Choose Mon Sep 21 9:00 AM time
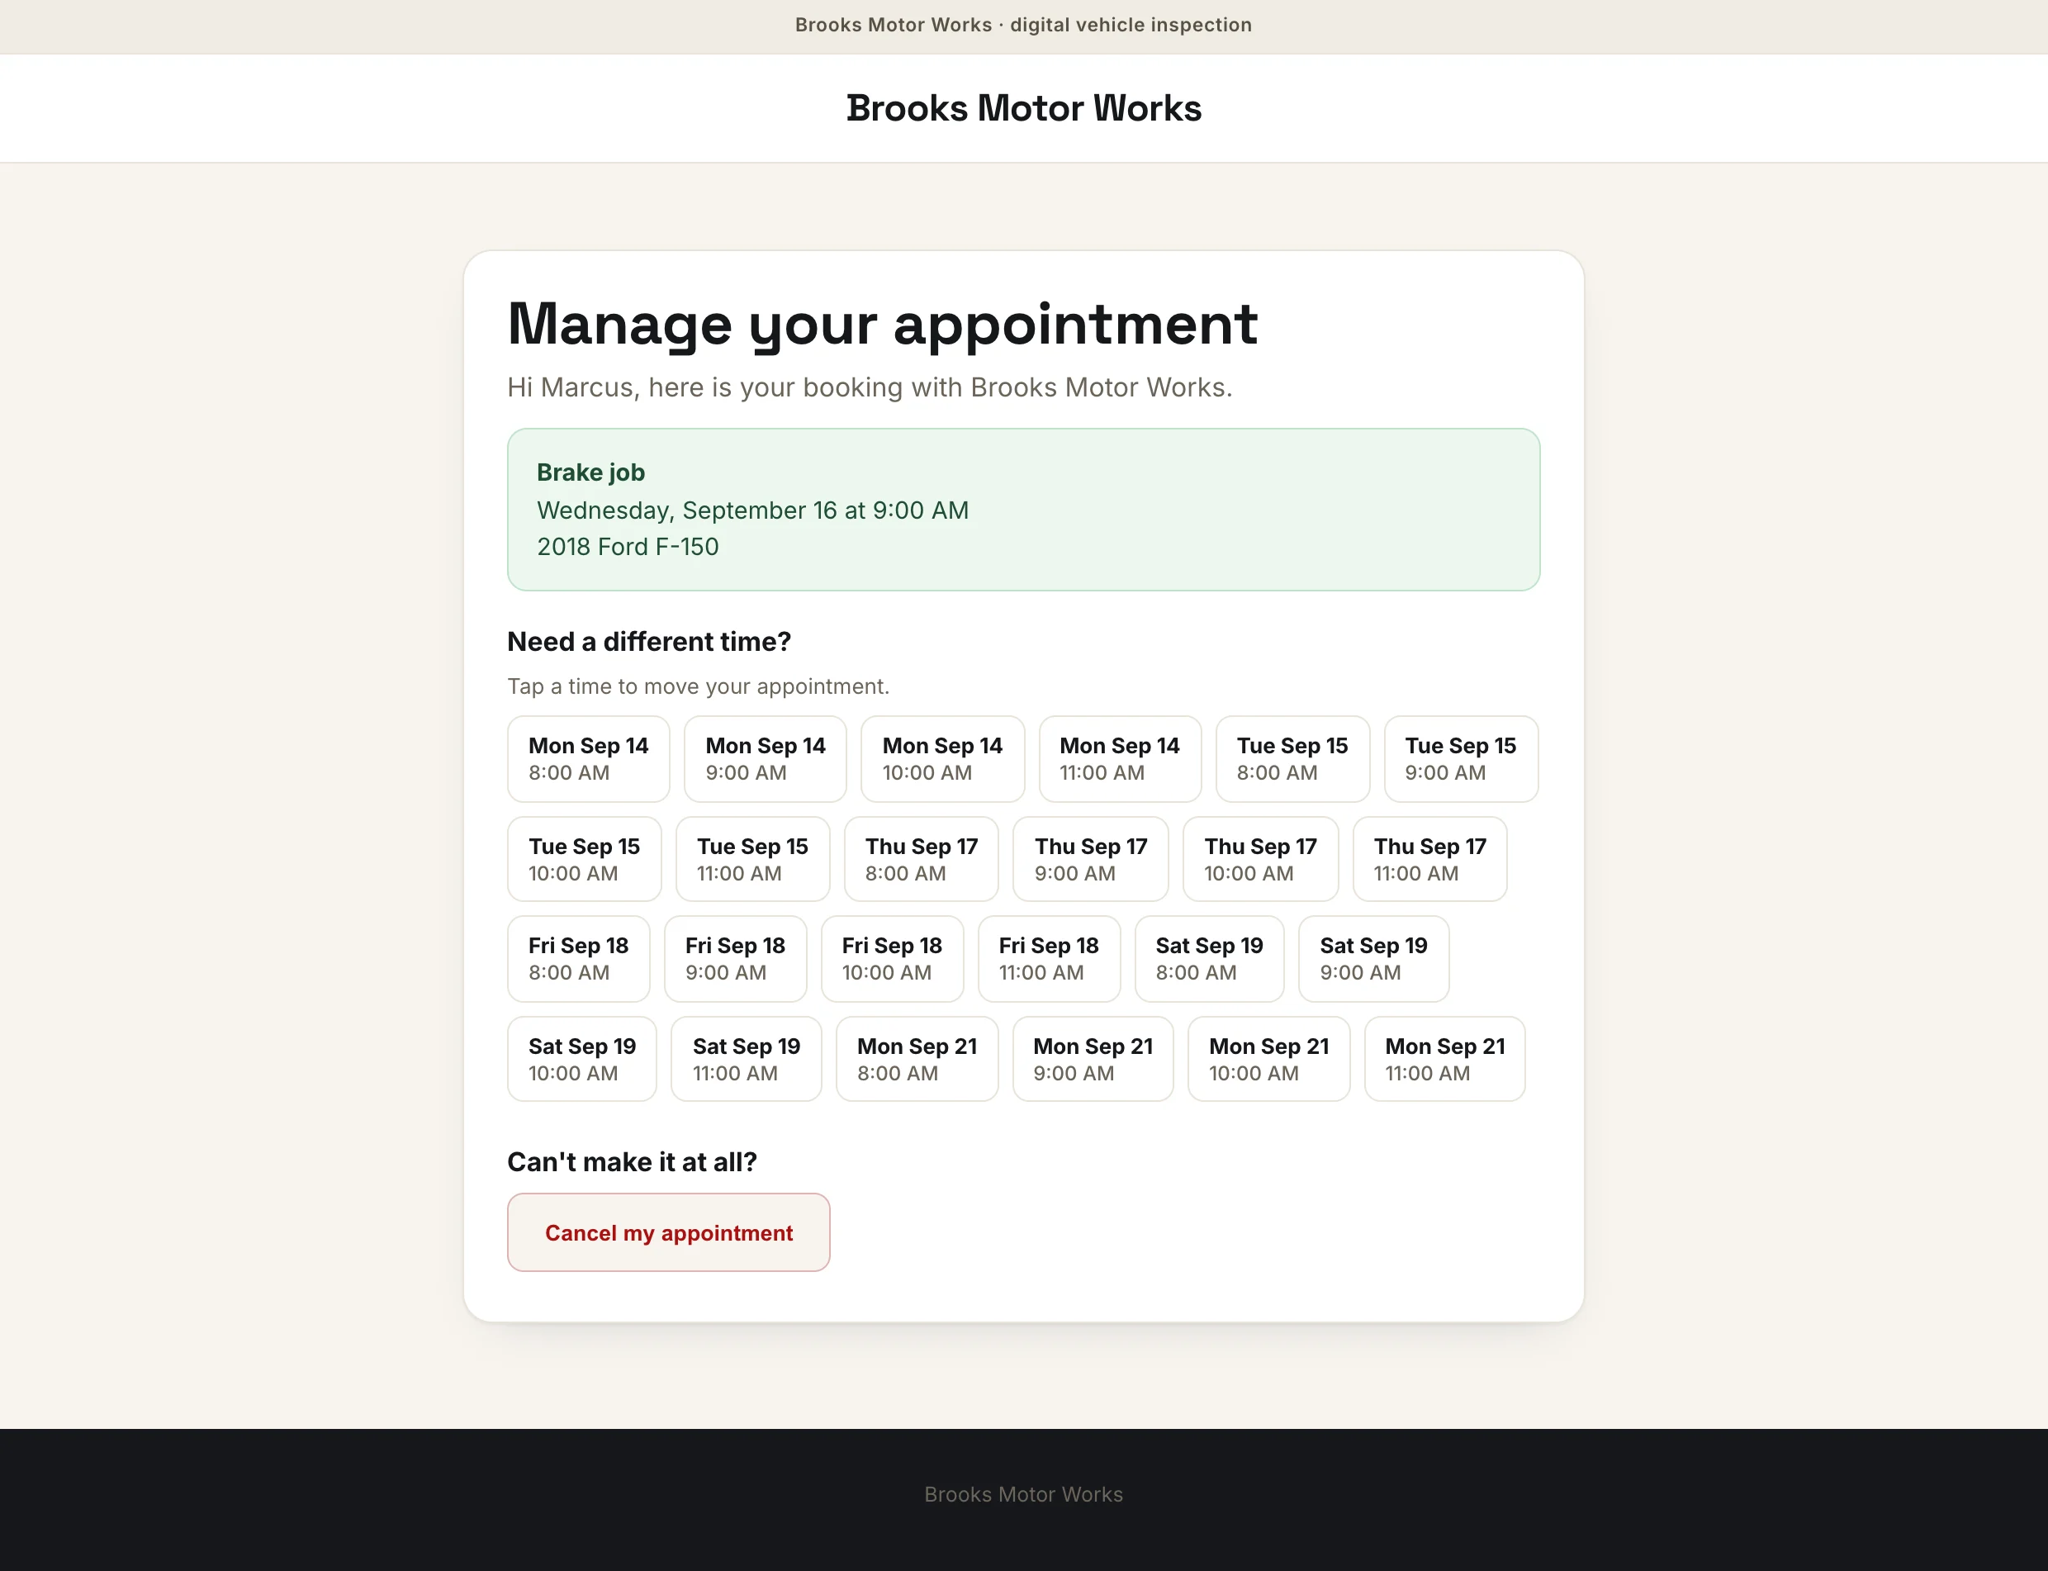The image size is (2048, 1571). (1093, 1059)
